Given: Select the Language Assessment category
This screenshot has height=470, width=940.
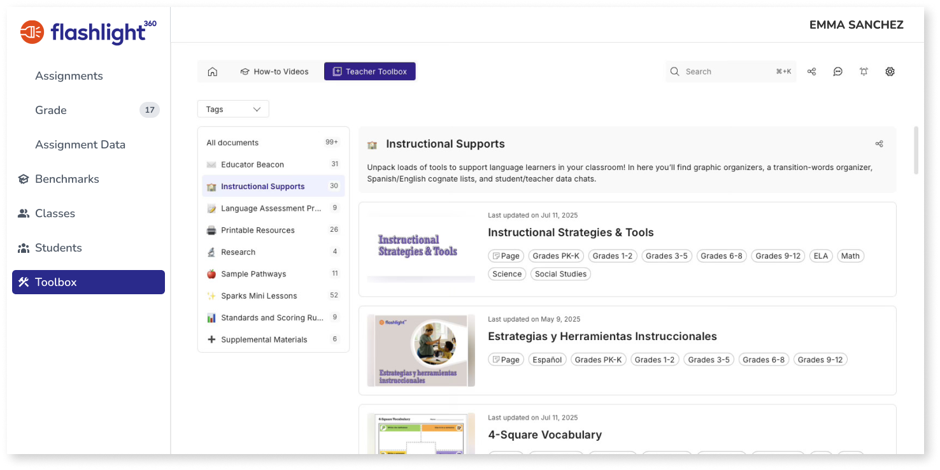Looking at the screenshot, I should click(273, 208).
